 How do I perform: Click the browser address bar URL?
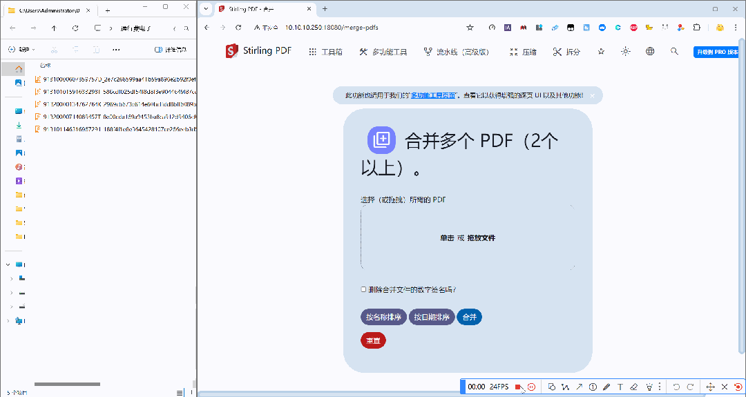click(x=332, y=28)
